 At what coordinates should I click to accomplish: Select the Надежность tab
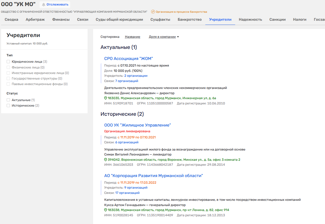pyautogui.click(x=250, y=20)
